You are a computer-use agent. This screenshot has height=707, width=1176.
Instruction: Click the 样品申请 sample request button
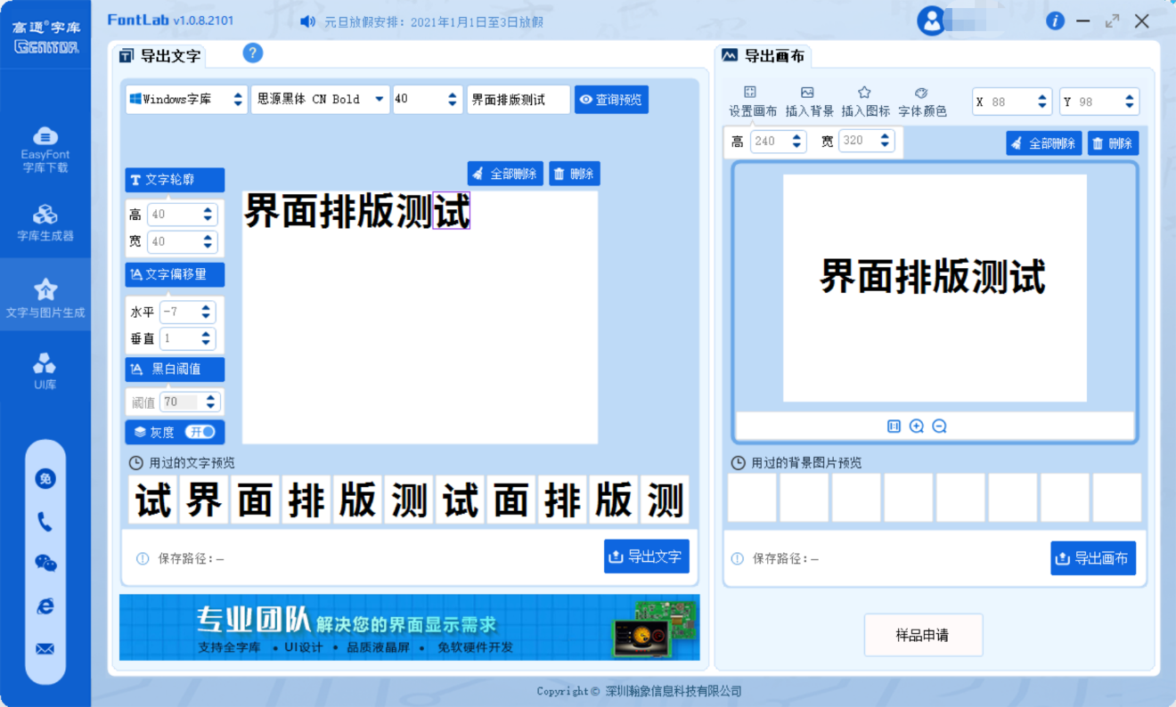pos(923,635)
